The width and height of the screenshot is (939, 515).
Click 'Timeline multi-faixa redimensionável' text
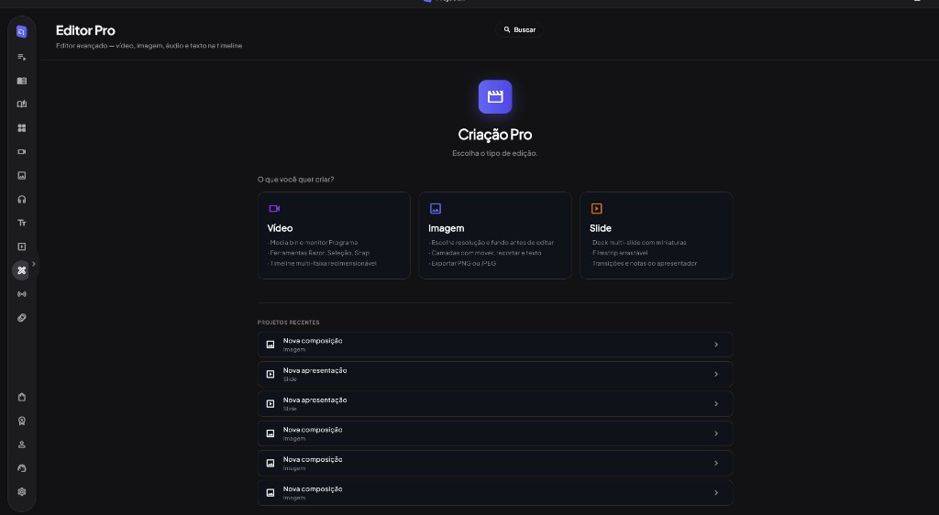(322, 263)
